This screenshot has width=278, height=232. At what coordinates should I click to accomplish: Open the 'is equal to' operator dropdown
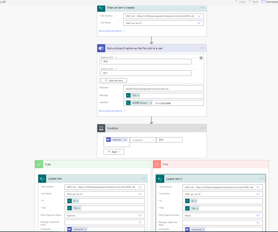coord(143,140)
